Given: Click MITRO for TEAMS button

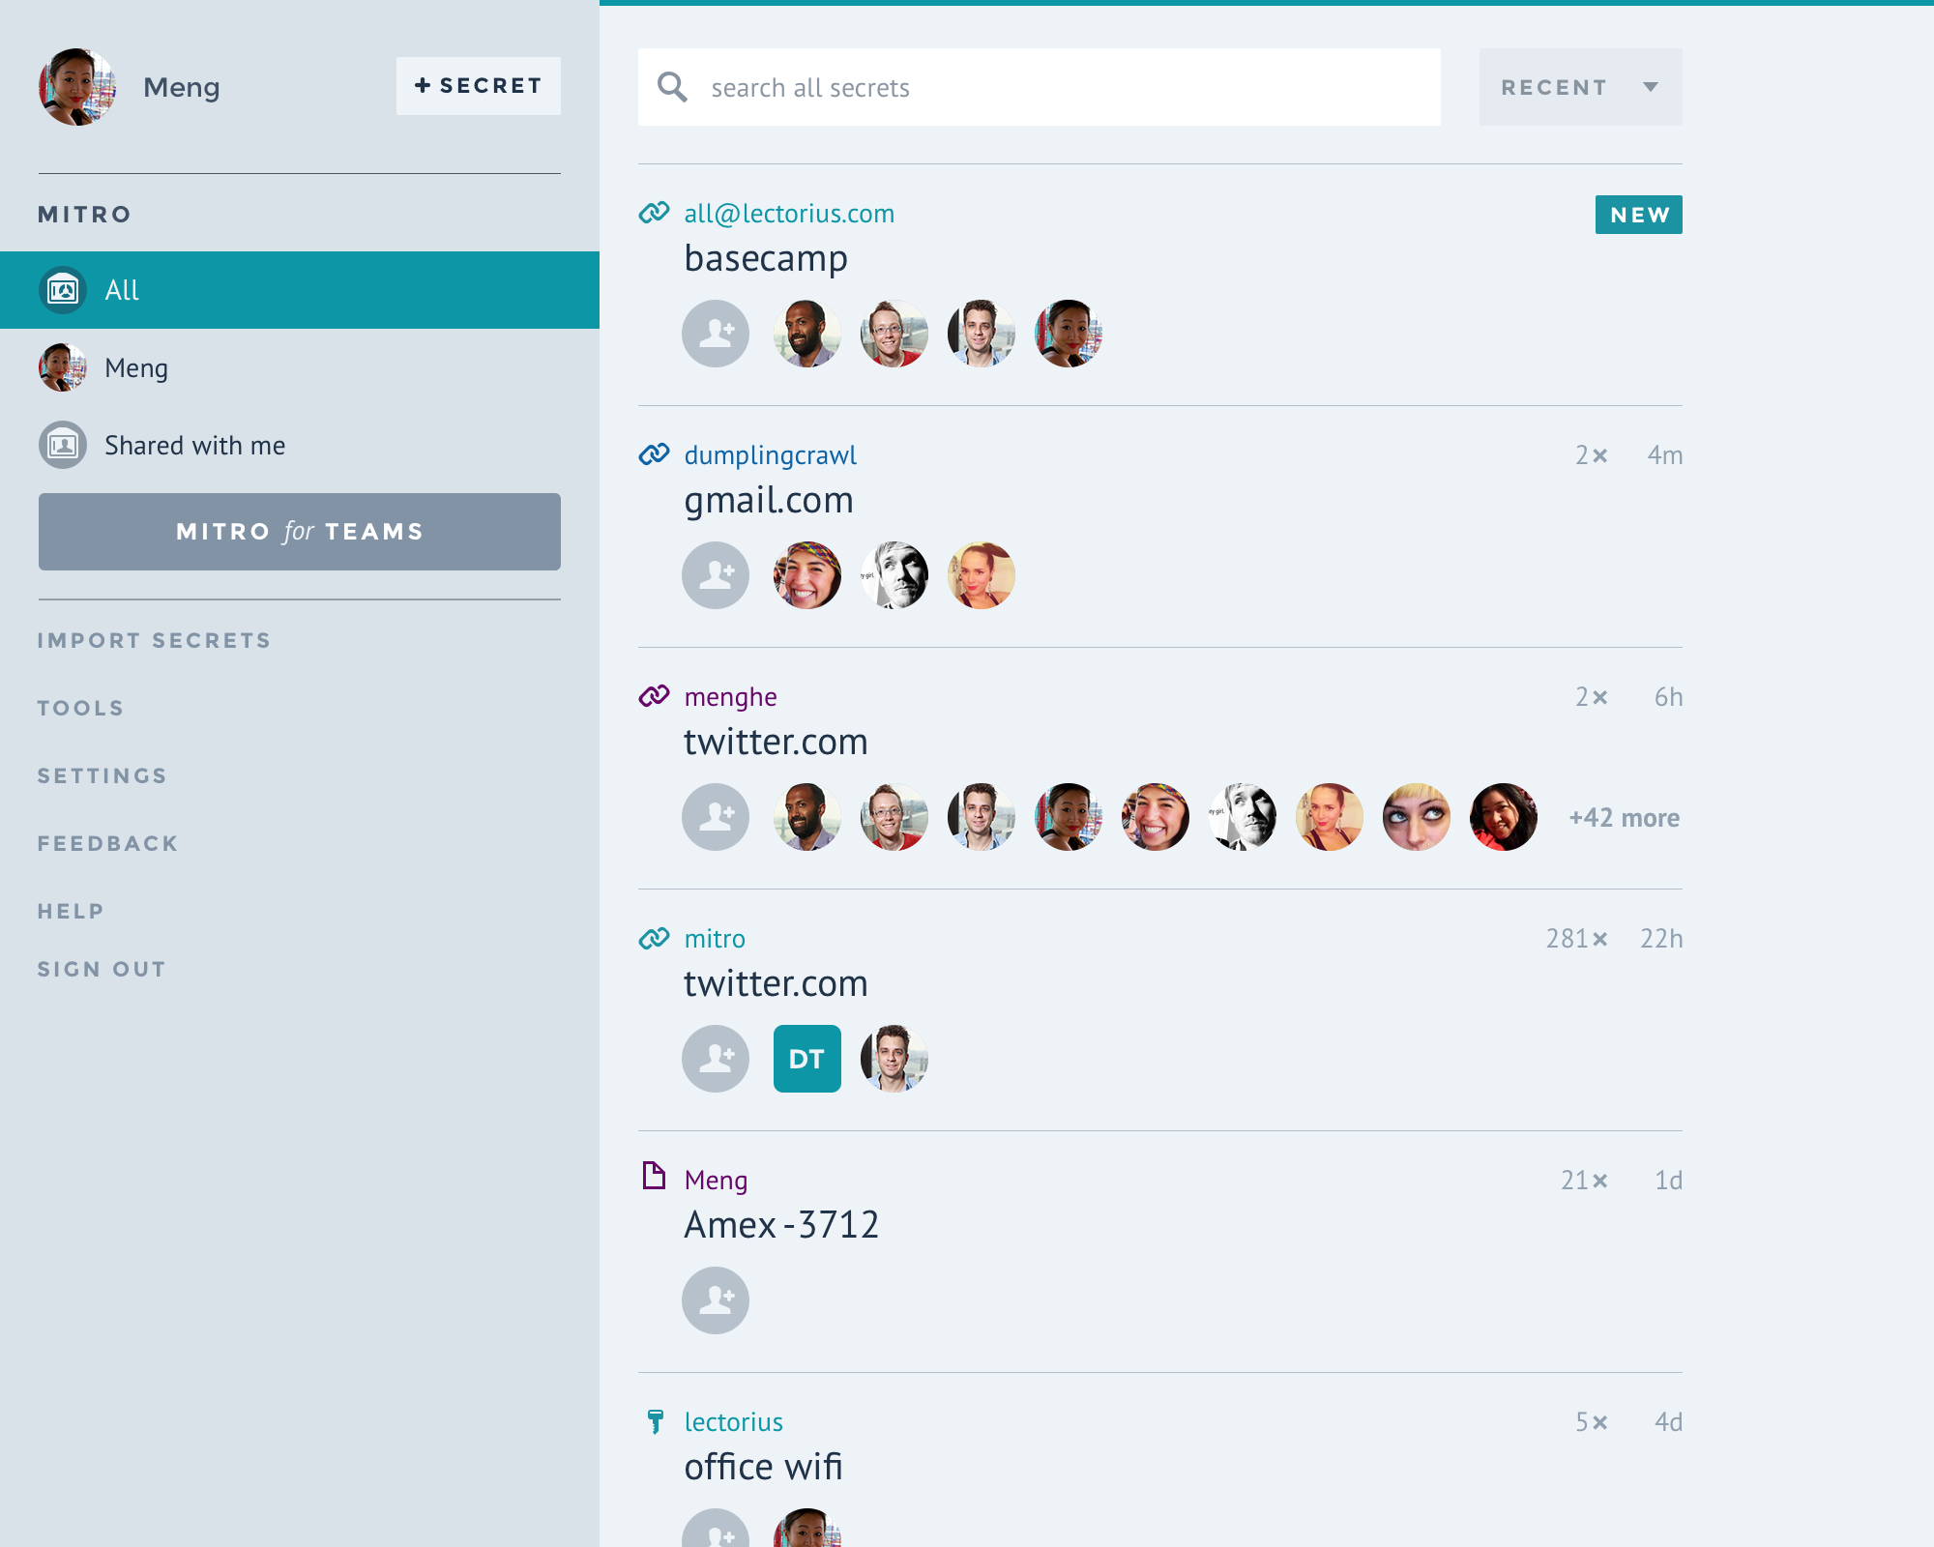Looking at the screenshot, I should (299, 531).
